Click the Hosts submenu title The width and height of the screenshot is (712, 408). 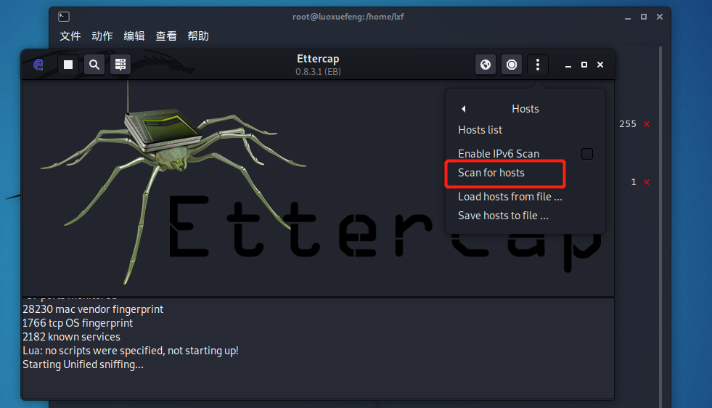click(x=525, y=109)
